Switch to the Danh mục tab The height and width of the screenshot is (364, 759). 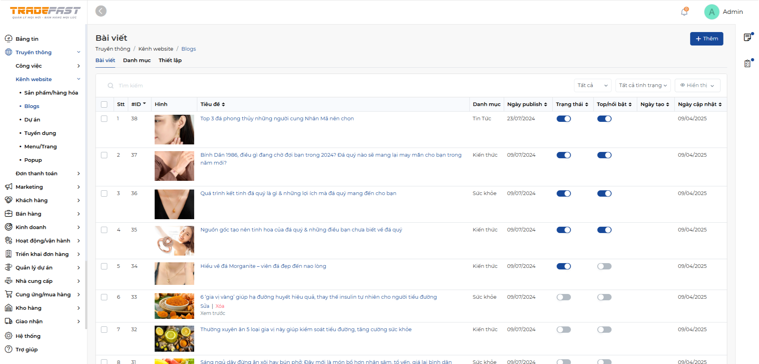[x=137, y=61]
